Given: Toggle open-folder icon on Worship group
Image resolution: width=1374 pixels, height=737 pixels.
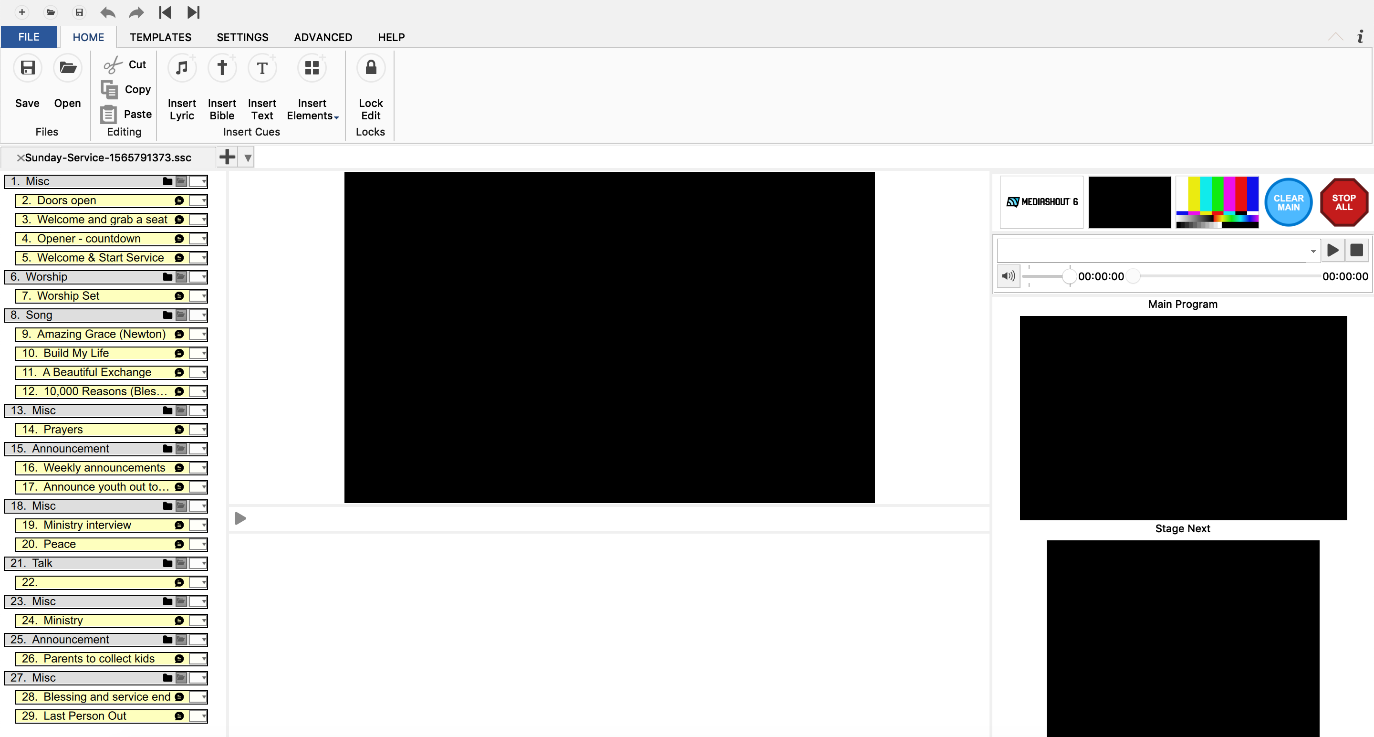Looking at the screenshot, I should tap(181, 277).
